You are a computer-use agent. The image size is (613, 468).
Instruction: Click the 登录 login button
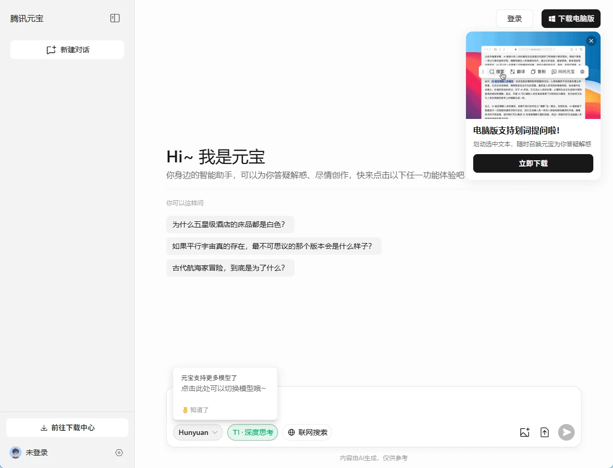[x=514, y=19]
